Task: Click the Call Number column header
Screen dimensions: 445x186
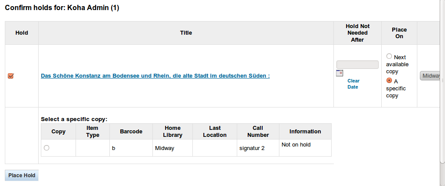Action: click(258, 132)
